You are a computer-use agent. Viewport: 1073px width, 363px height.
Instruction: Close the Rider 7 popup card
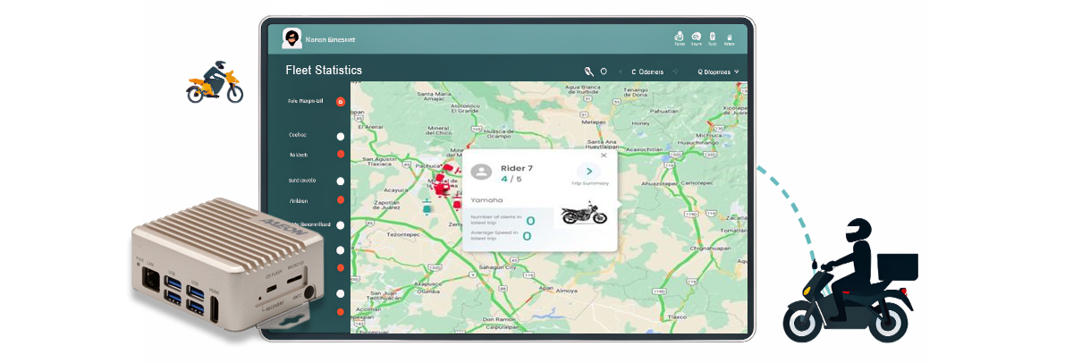[x=604, y=155]
